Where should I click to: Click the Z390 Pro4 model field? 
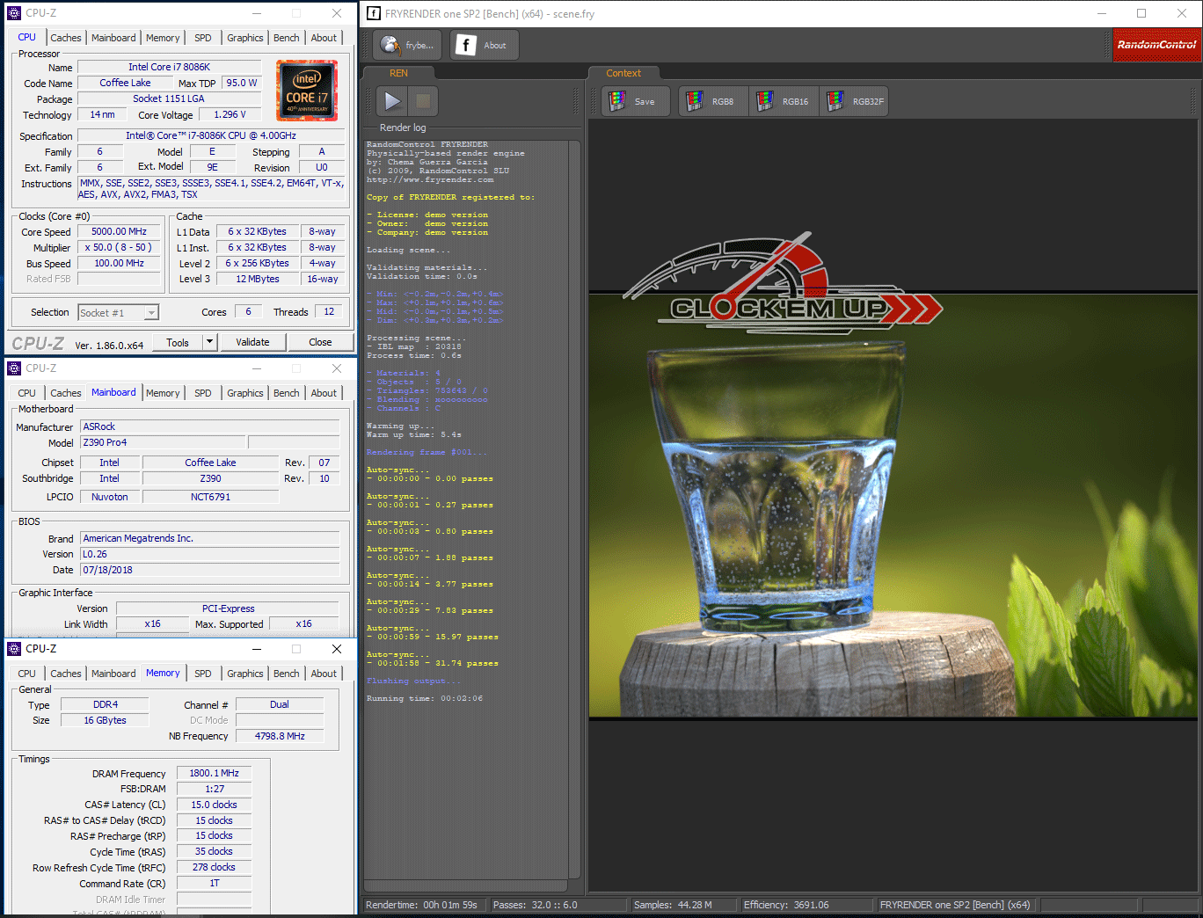tap(164, 442)
